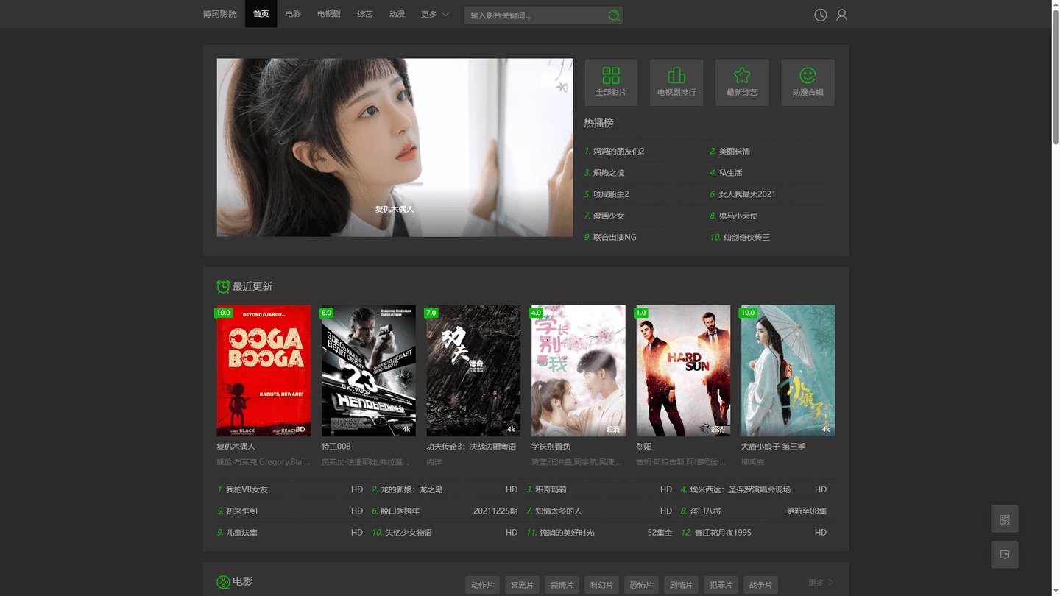Open the Hard Sun 烈阳 poster
1060x596 pixels.
pos(683,371)
